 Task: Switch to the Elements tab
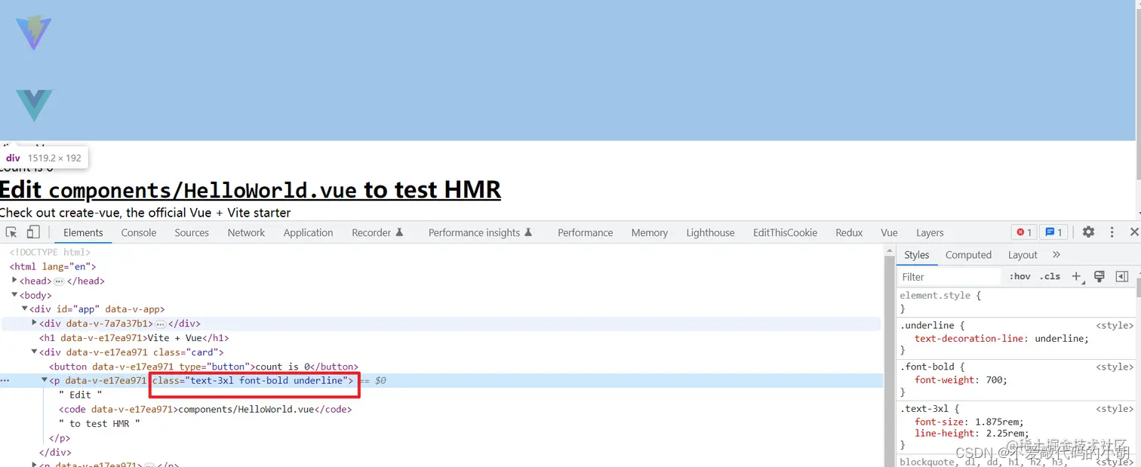[x=83, y=232]
